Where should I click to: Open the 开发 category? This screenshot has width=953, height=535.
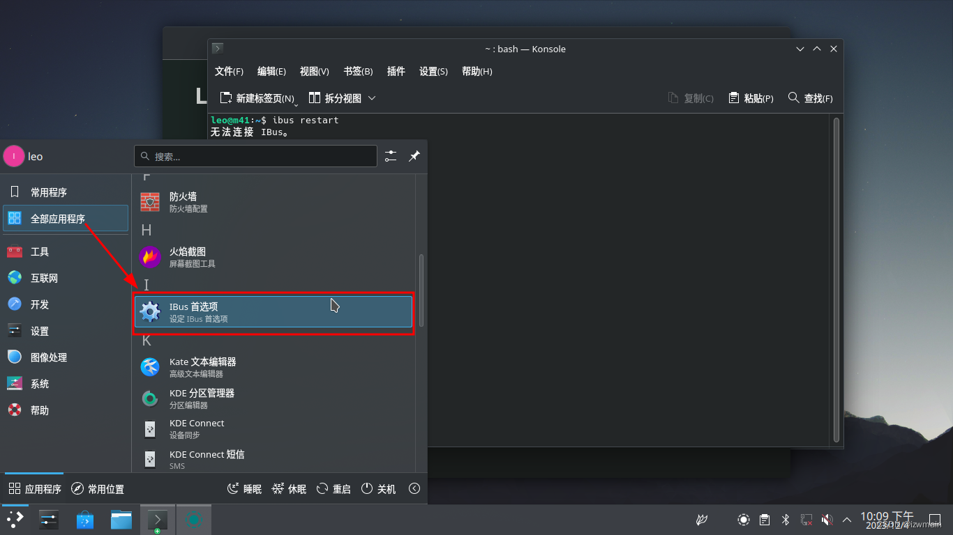pyautogui.click(x=66, y=304)
